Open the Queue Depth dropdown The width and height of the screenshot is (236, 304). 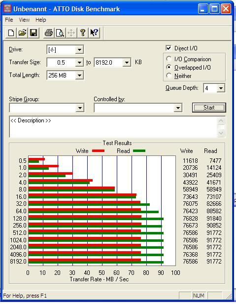coord(221,88)
